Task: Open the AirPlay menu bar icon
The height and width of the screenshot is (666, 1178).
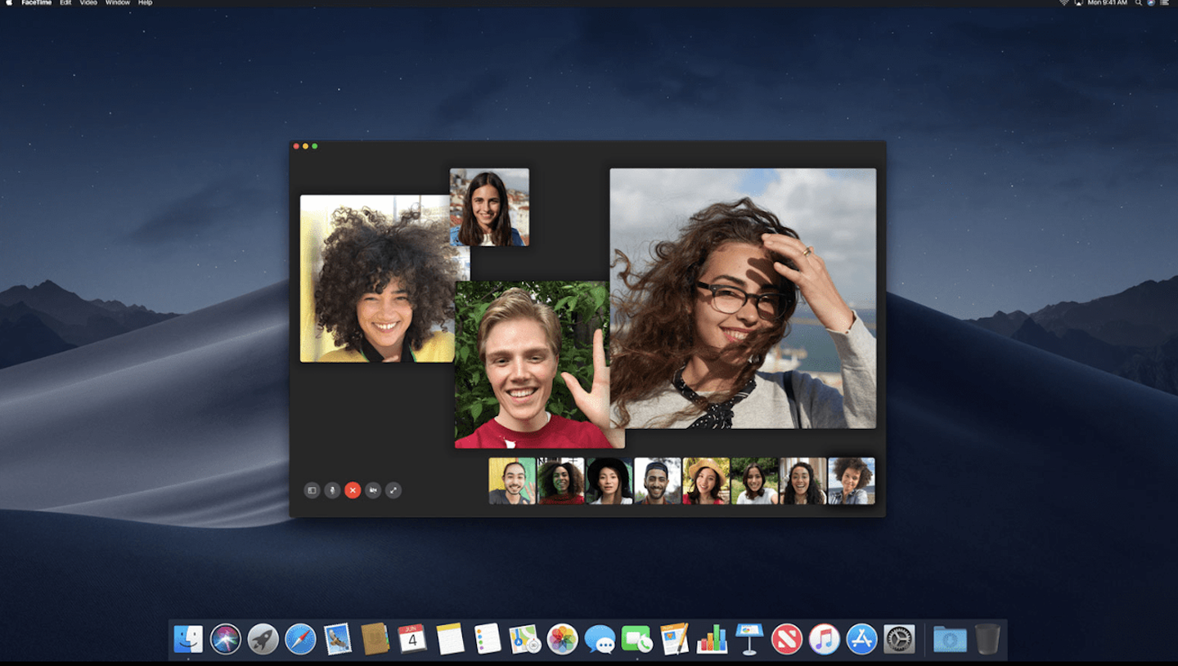Action: point(1078,3)
